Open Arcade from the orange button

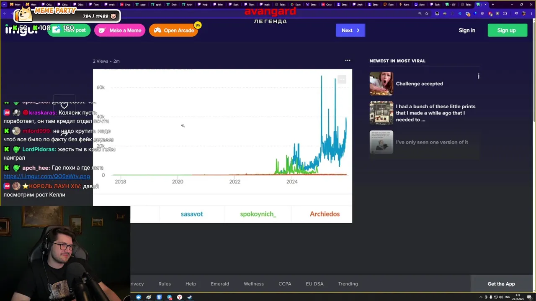coord(174,30)
